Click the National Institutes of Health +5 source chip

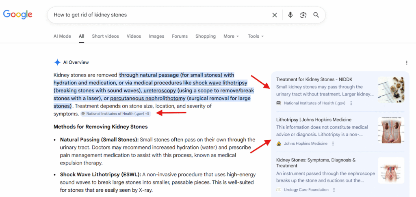pyautogui.click(x=116, y=114)
